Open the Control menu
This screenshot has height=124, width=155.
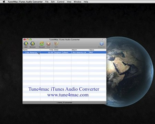(x=61, y=2)
